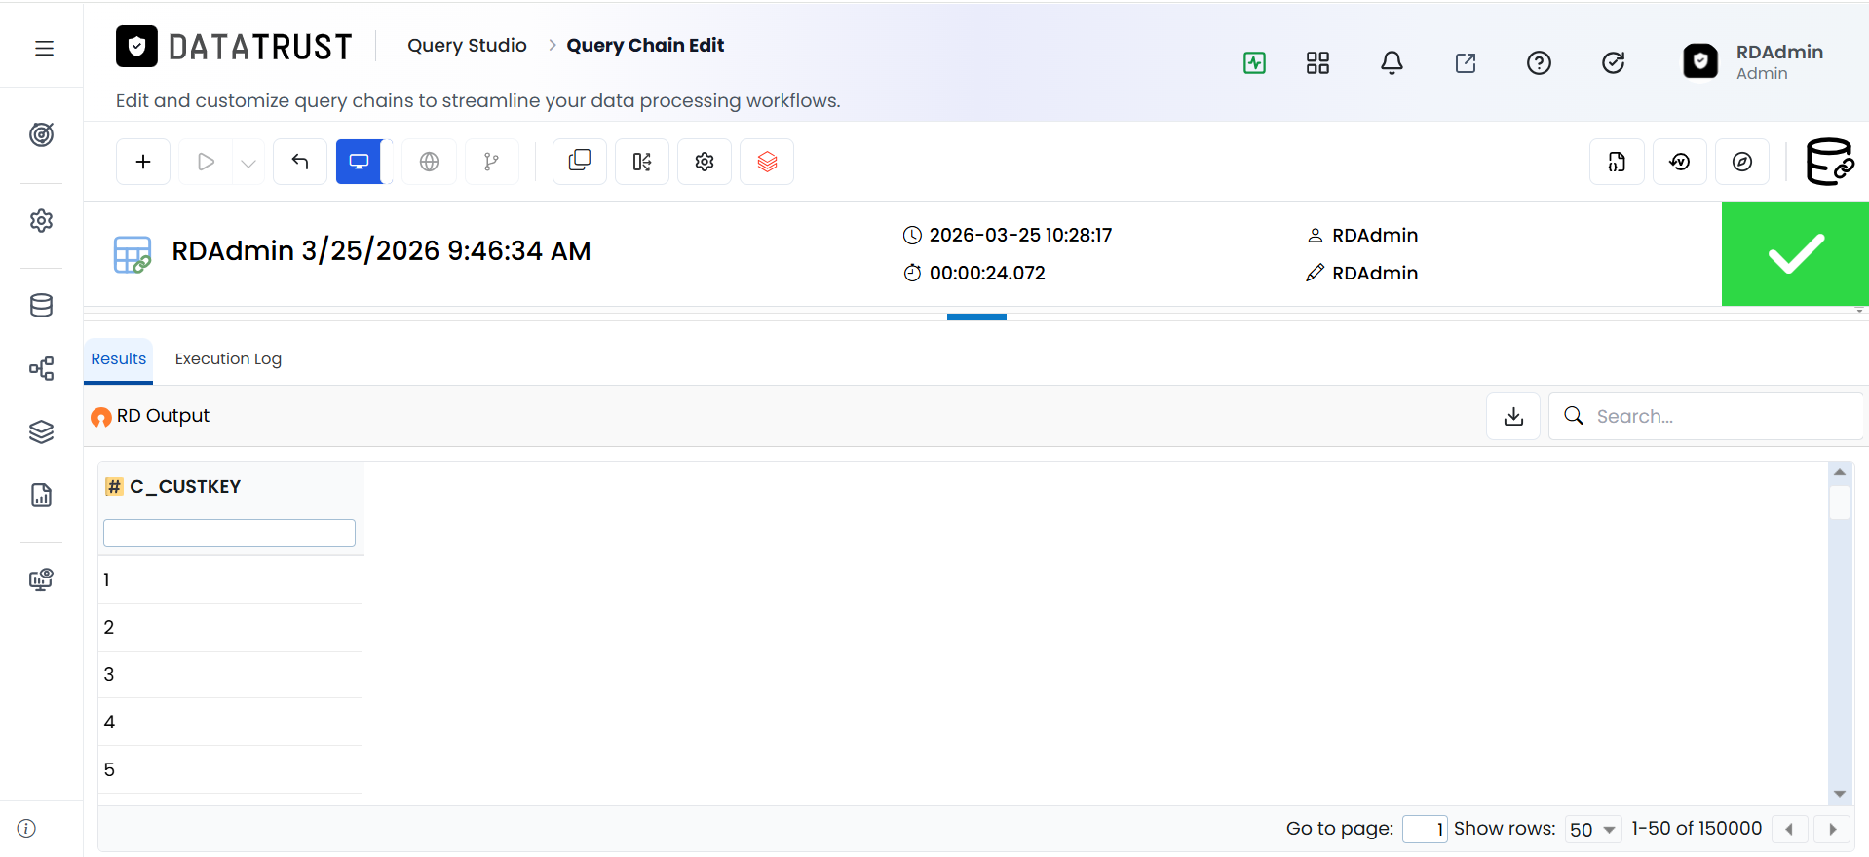The height and width of the screenshot is (857, 1869).
Task: Select row with value 1
Action: pos(230,580)
